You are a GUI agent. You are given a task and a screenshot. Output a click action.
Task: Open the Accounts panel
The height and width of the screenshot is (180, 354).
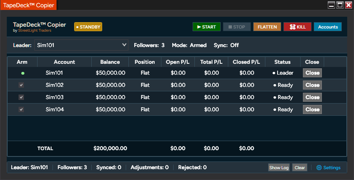pyautogui.click(x=328, y=27)
